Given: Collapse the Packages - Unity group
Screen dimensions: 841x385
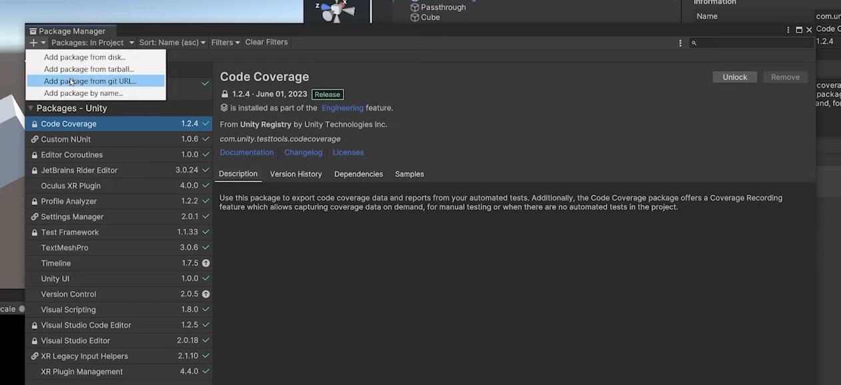Looking at the screenshot, I should pos(31,108).
